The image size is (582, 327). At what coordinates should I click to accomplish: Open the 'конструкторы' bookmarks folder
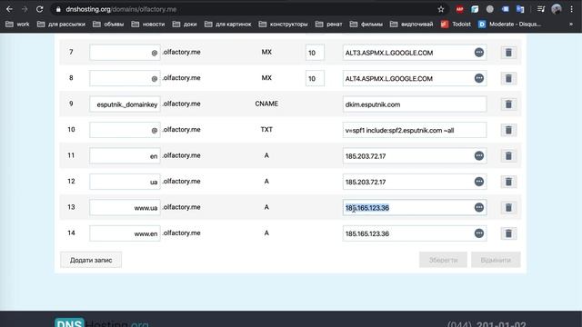click(283, 25)
